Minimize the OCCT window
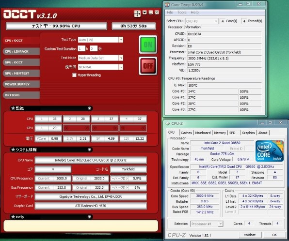Viewport: 289px width, 241px height. tap(151, 13)
